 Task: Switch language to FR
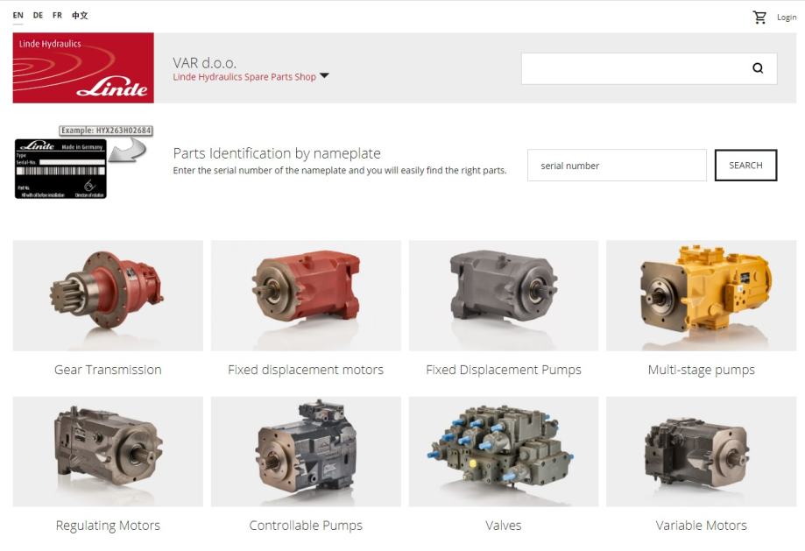point(57,16)
